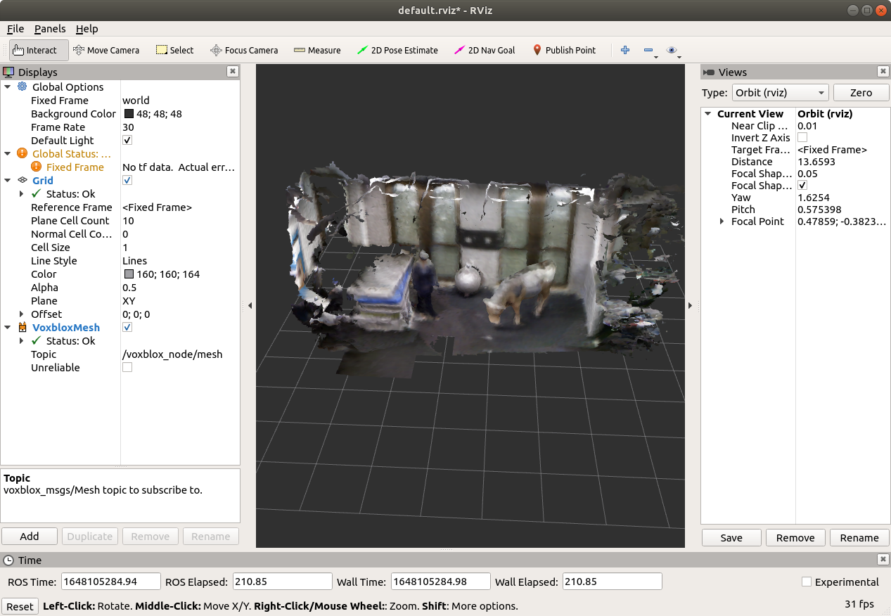Disable the VoxbloxMesh display checkbox
Screen dimensions: 891x616
127,327
